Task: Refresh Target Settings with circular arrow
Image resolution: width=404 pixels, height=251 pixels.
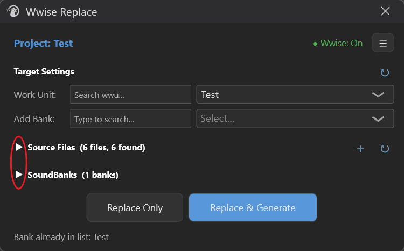Action: click(x=385, y=72)
